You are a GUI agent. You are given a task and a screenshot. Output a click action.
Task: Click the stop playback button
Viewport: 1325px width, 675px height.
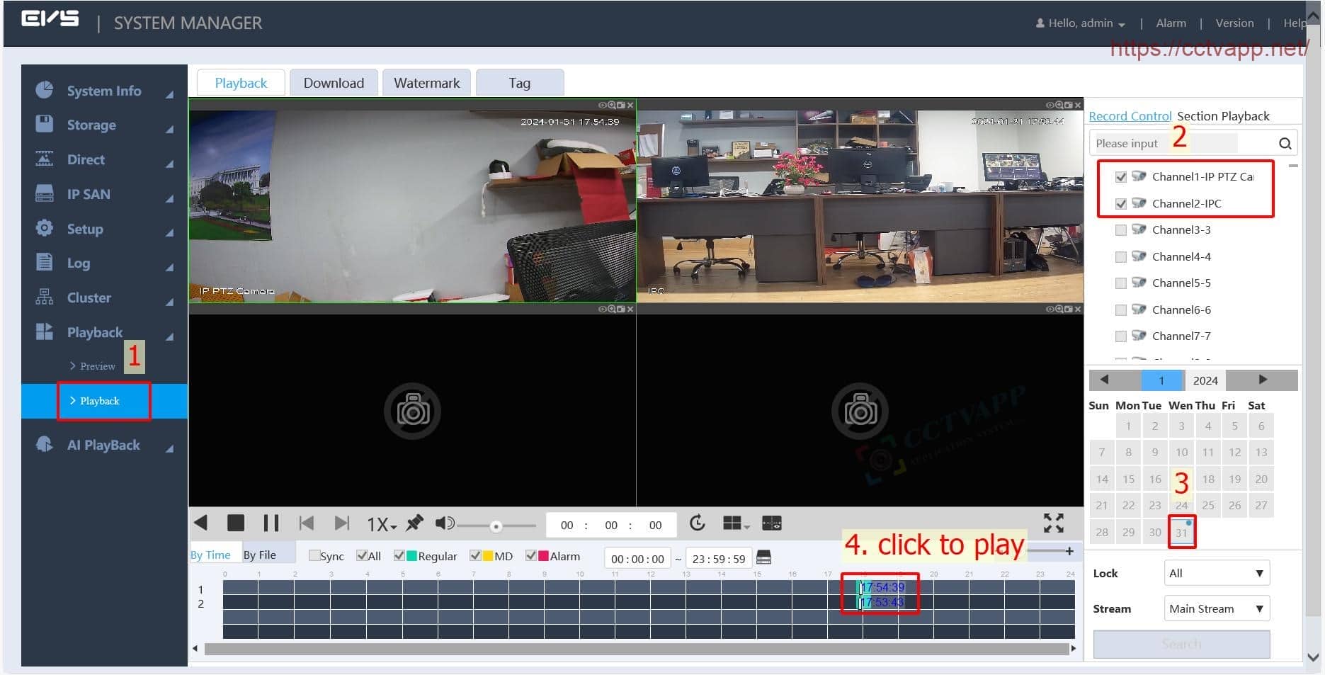236,523
